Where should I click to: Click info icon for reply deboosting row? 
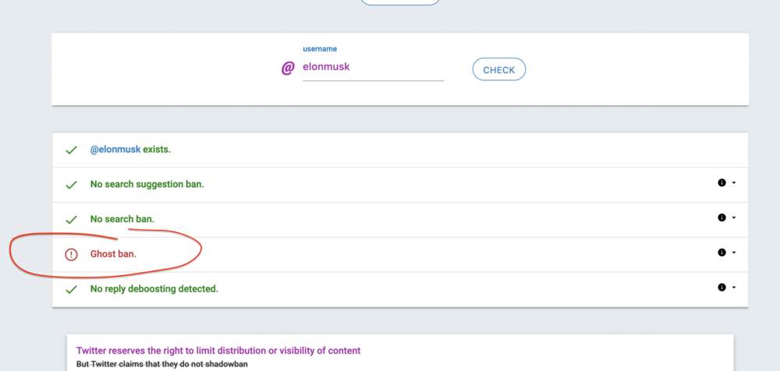pos(721,288)
